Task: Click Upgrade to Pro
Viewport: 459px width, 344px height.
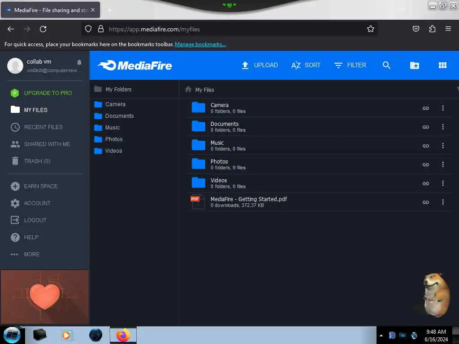Action: point(41,93)
